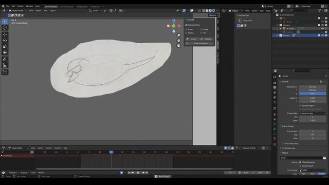Viewport: 329px width, 185px height.
Task: Open the Dope Sheet mode dropdown
Action: 19,148
